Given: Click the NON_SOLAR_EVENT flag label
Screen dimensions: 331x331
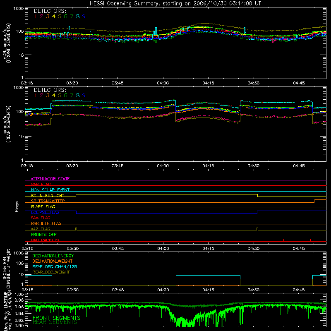Looking at the screenshot, I should [x=50, y=190].
